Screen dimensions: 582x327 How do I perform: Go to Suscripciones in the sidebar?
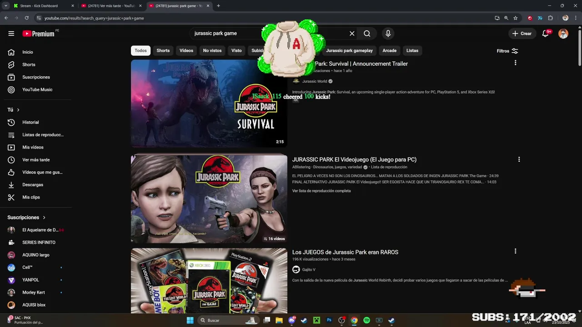coord(36,77)
